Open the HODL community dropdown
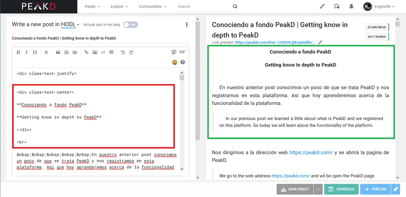The height and width of the screenshot is (197, 406). coord(70,24)
